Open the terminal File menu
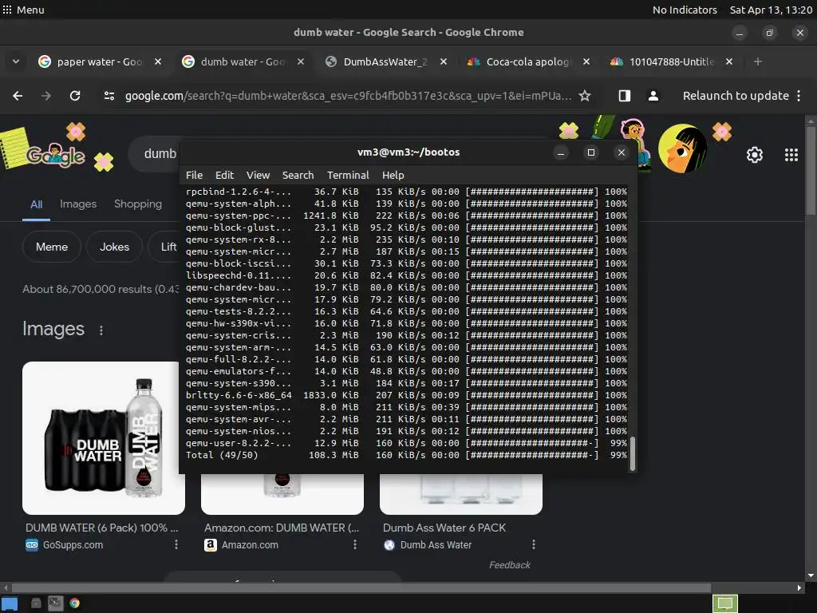817x613 pixels. (x=195, y=175)
